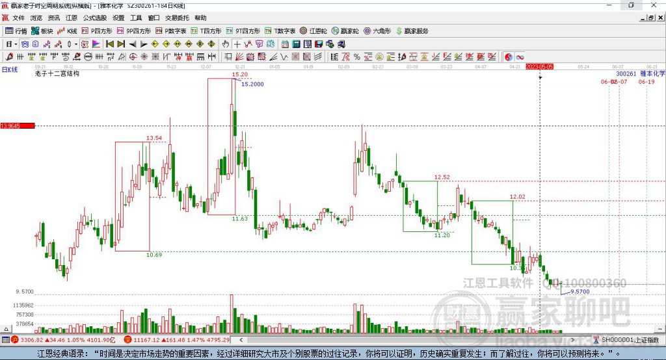Open the 资讯 menu
The image size is (666, 360).
pyautogui.click(x=53, y=18)
